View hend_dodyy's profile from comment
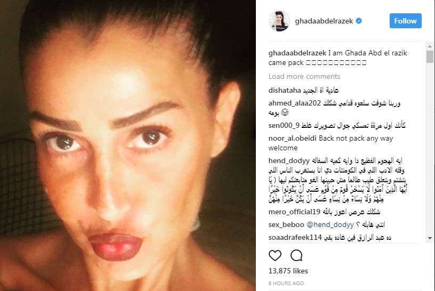The width and height of the screenshot is (435, 291). point(289,160)
